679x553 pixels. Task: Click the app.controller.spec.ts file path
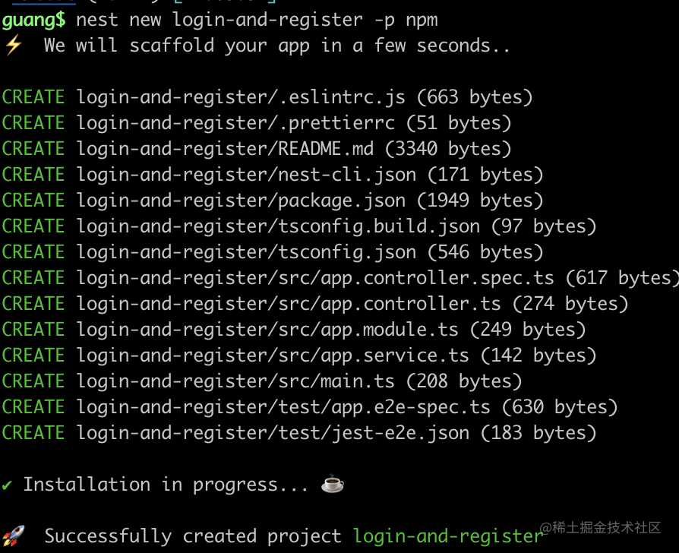pyautogui.click(x=315, y=278)
